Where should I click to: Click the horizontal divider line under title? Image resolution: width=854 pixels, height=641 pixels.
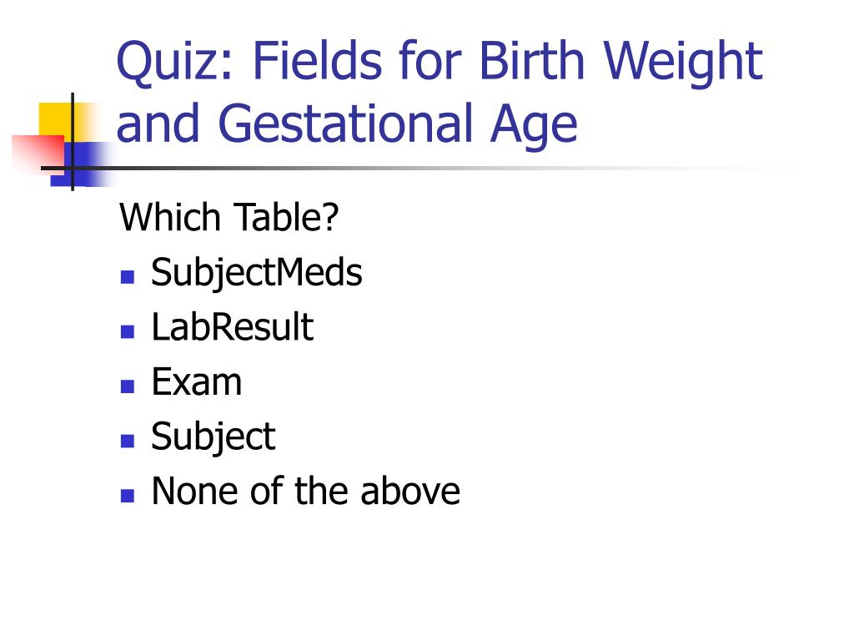pyautogui.click(x=419, y=168)
